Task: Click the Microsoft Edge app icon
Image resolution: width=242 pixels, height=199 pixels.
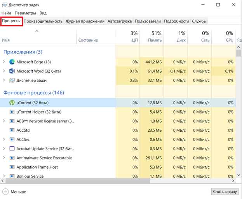Action: tap(12, 62)
